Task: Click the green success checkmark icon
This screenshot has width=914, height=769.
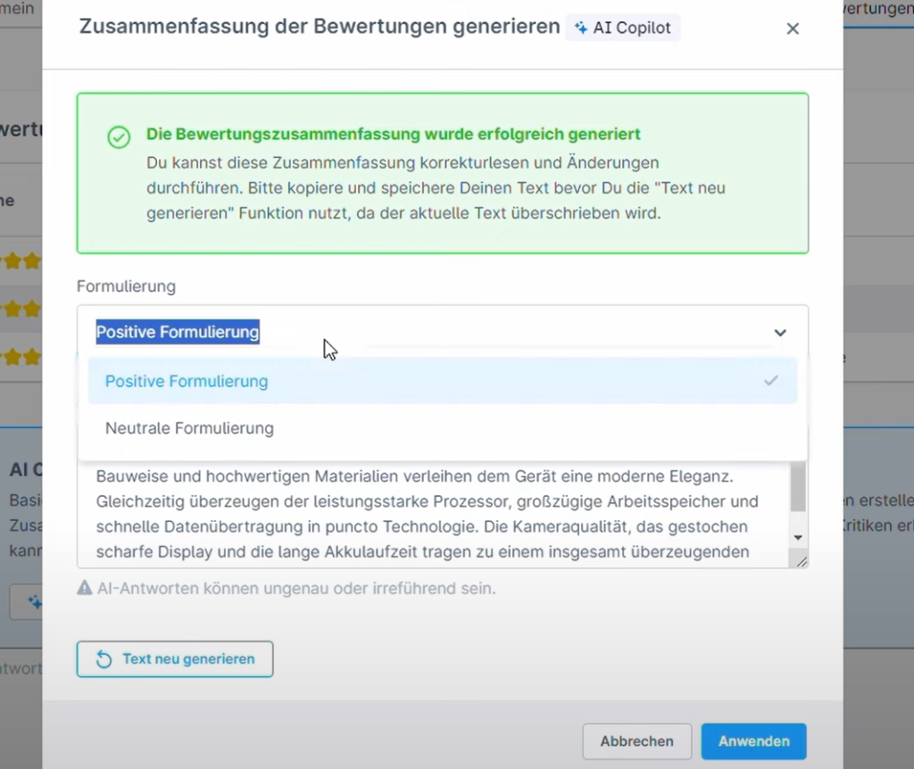Action: click(119, 136)
